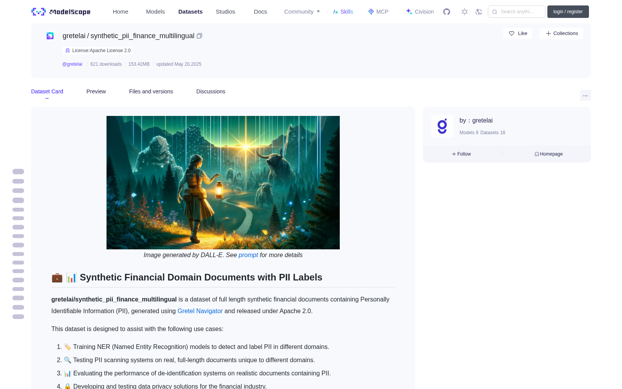Open the Docs navigation item
The height and width of the screenshot is (389, 622).
click(x=260, y=12)
